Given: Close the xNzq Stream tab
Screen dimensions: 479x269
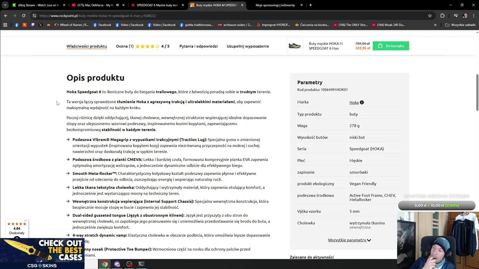Looking at the screenshot, I should 64,5.
